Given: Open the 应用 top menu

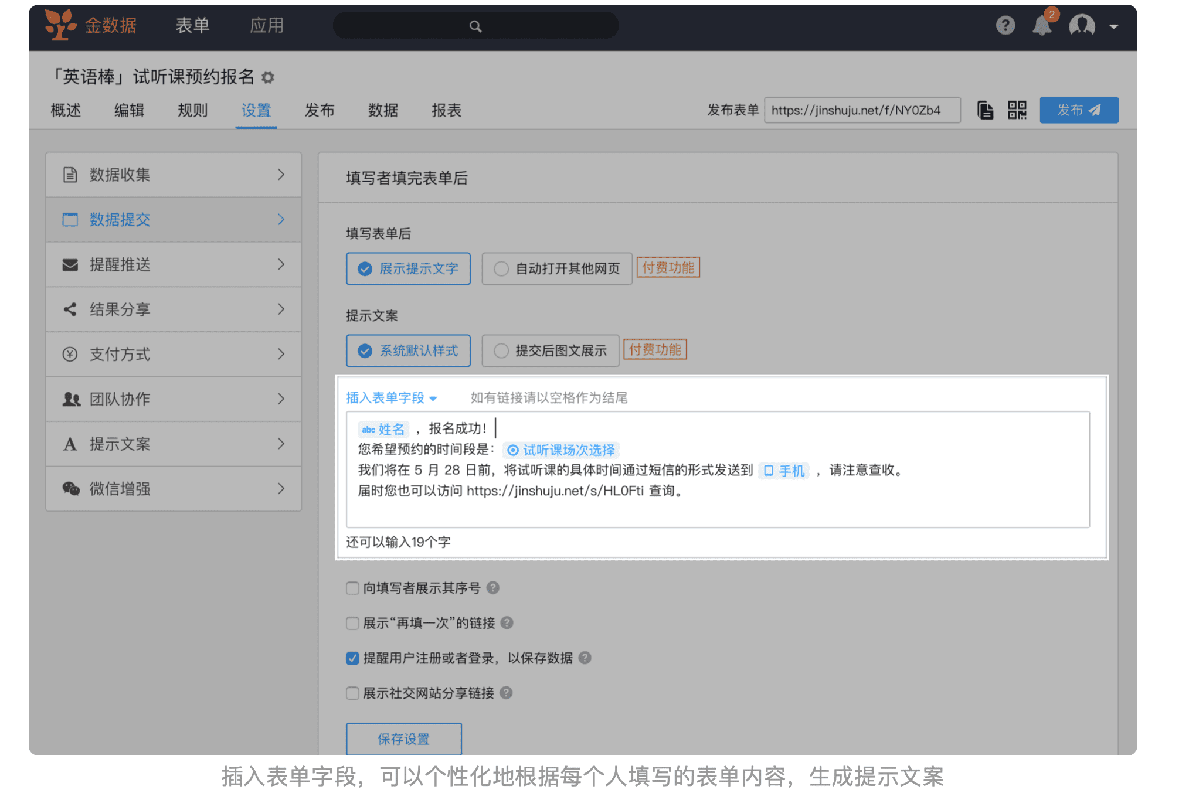Looking at the screenshot, I should click(267, 25).
